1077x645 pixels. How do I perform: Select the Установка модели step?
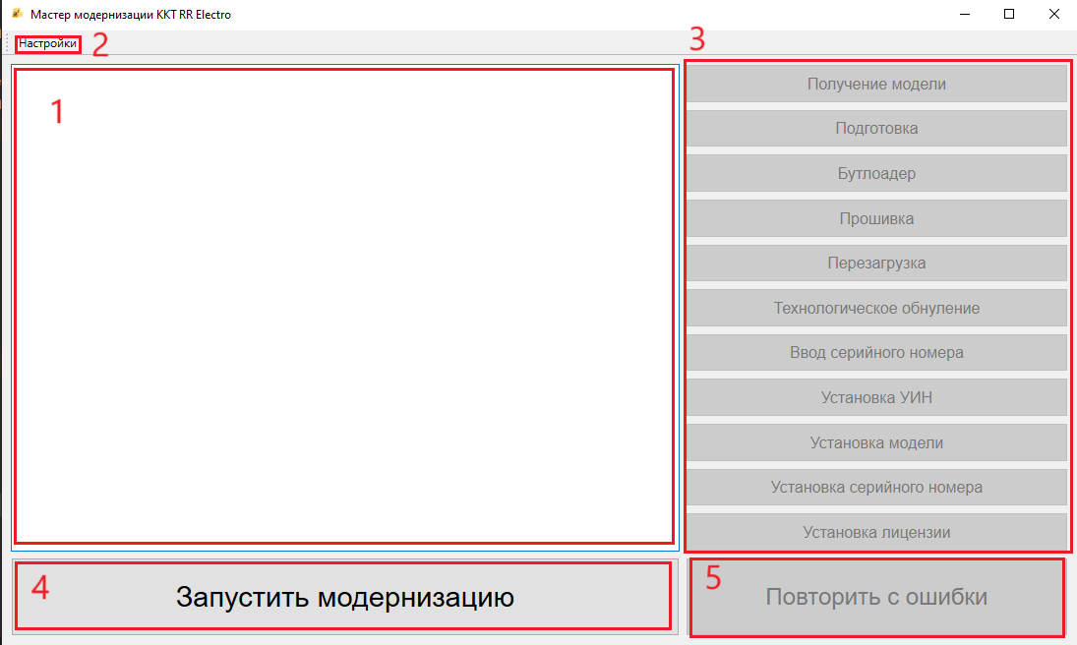tap(875, 442)
